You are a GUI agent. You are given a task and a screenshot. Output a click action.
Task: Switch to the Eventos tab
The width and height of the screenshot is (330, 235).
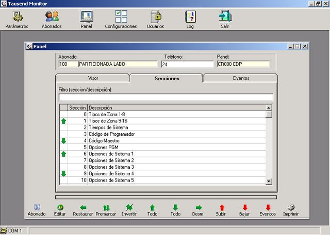pos(241,78)
